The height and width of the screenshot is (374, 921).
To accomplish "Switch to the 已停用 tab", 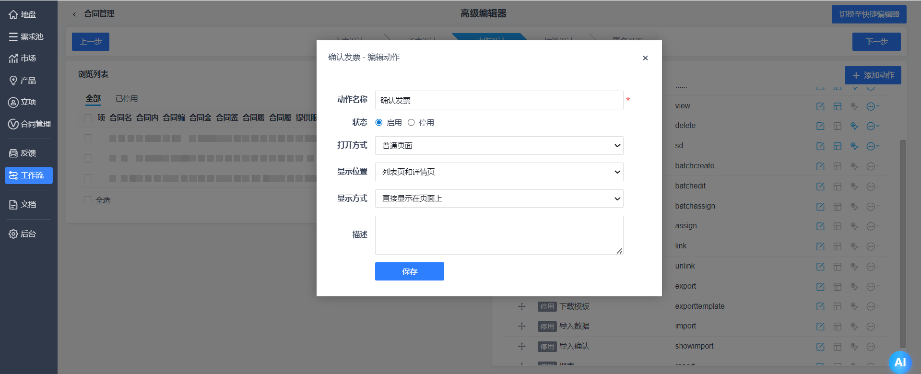I will pos(127,99).
